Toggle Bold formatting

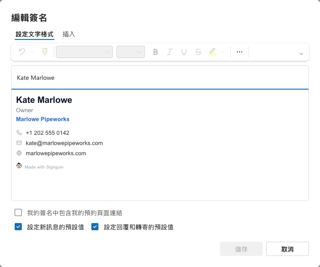tap(156, 52)
